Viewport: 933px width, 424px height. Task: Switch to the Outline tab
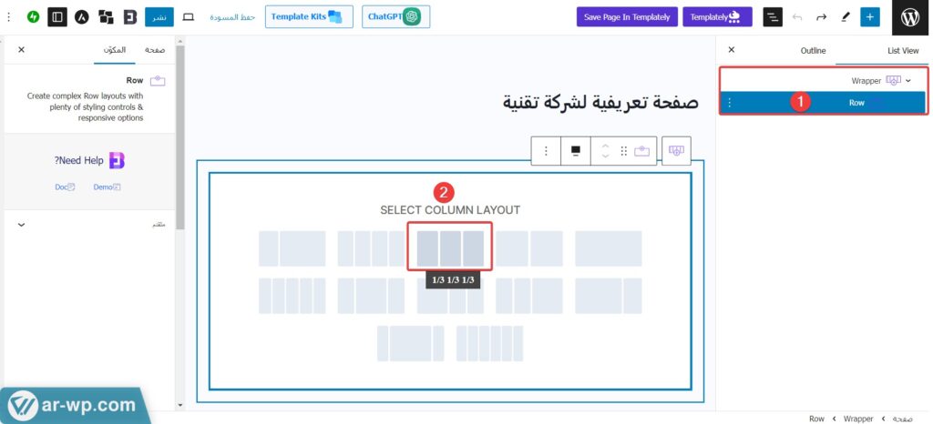click(813, 51)
